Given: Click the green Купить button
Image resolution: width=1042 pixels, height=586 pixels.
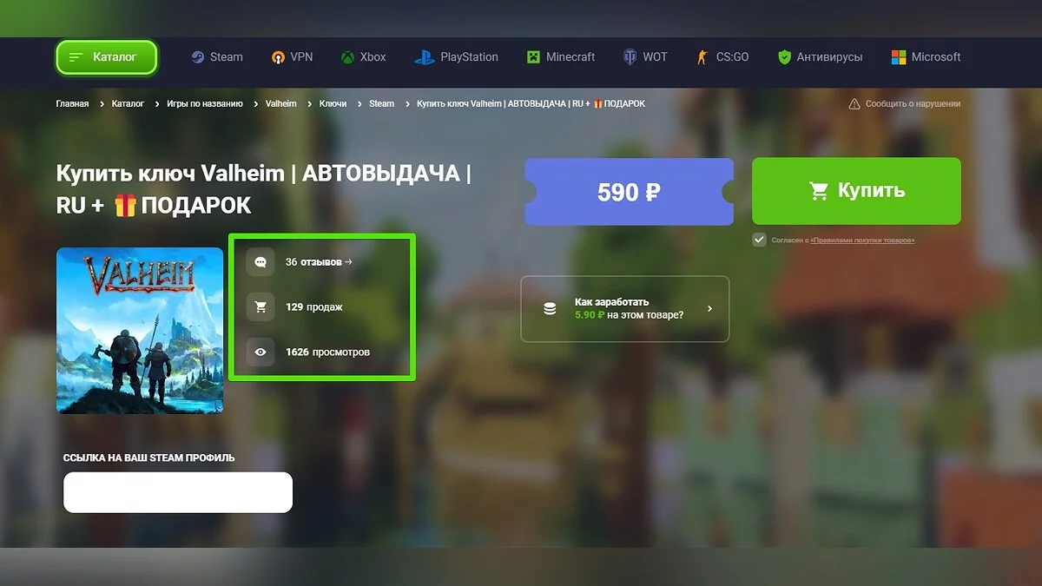Looking at the screenshot, I should tap(856, 191).
